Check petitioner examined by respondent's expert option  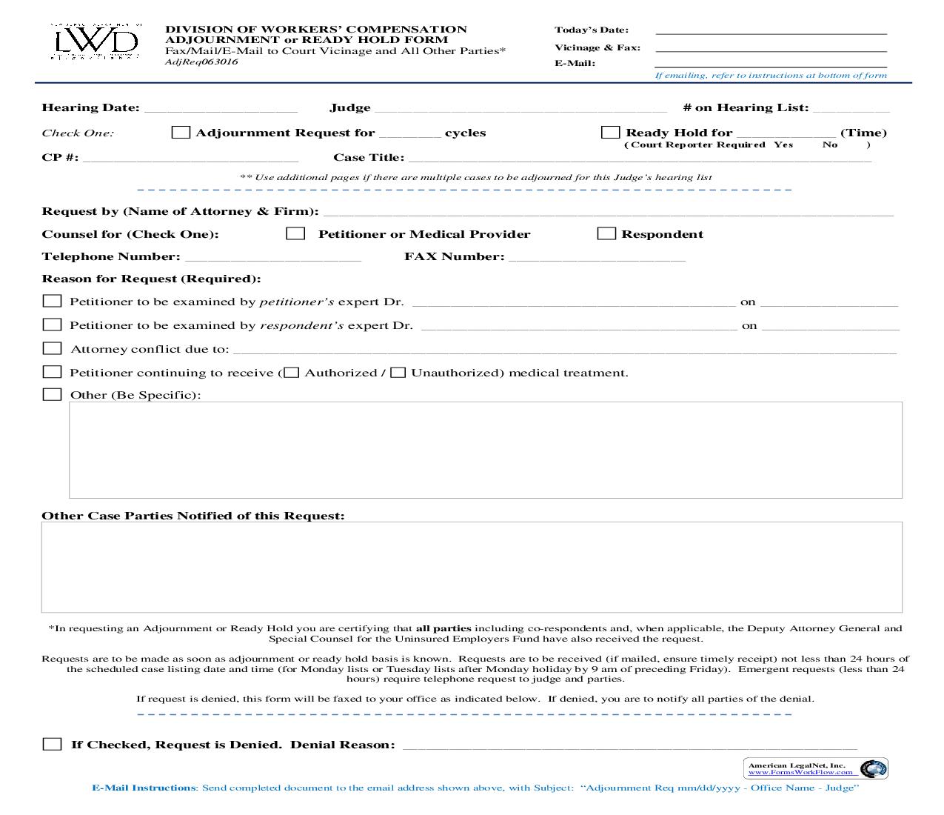(52, 324)
